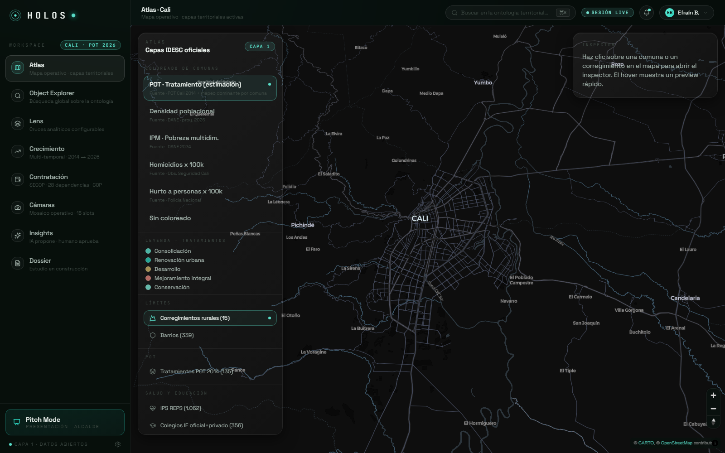
Task: Click CAPA 1 · DATOS ABIERTOS status text
Action: coord(51,444)
